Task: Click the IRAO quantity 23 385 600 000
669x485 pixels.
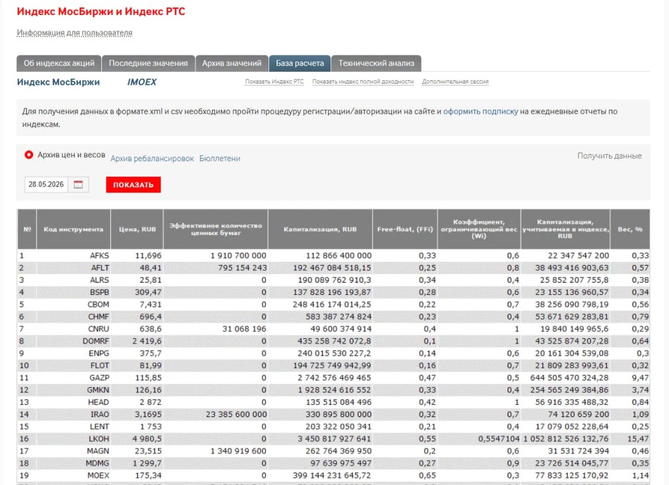Action: (236, 415)
